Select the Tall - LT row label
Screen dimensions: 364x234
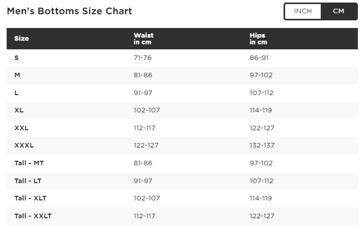pos(28,181)
